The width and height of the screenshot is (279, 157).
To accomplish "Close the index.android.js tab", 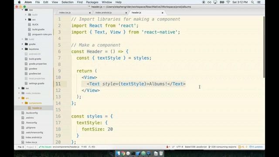I will click(126, 13).
